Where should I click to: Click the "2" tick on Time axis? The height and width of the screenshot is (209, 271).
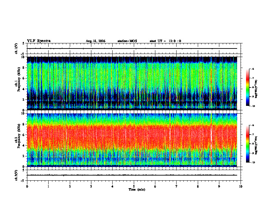click(70, 186)
